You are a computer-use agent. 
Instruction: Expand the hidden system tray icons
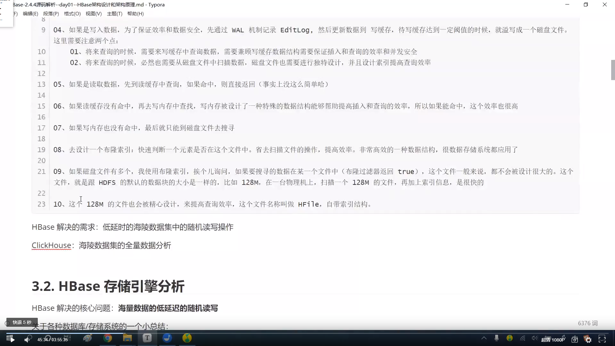(x=484, y=338)
